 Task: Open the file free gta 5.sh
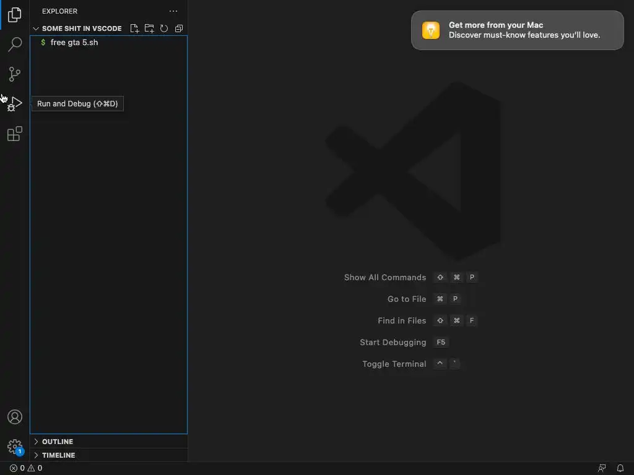[108, 43]
